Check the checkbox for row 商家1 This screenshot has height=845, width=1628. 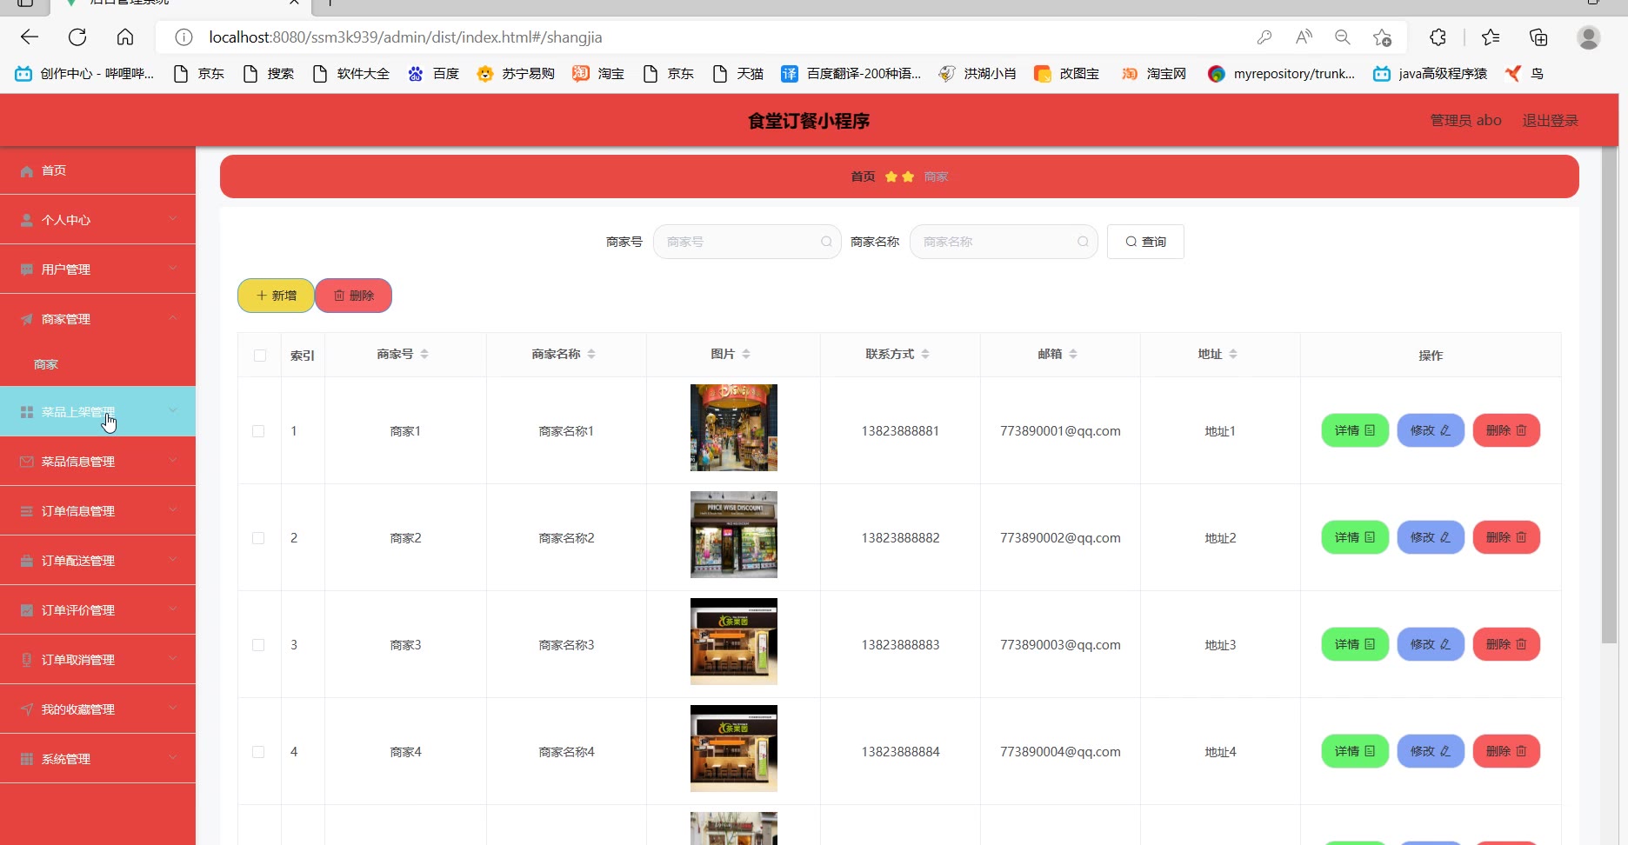pyautogui.click(x=258, y=431)
